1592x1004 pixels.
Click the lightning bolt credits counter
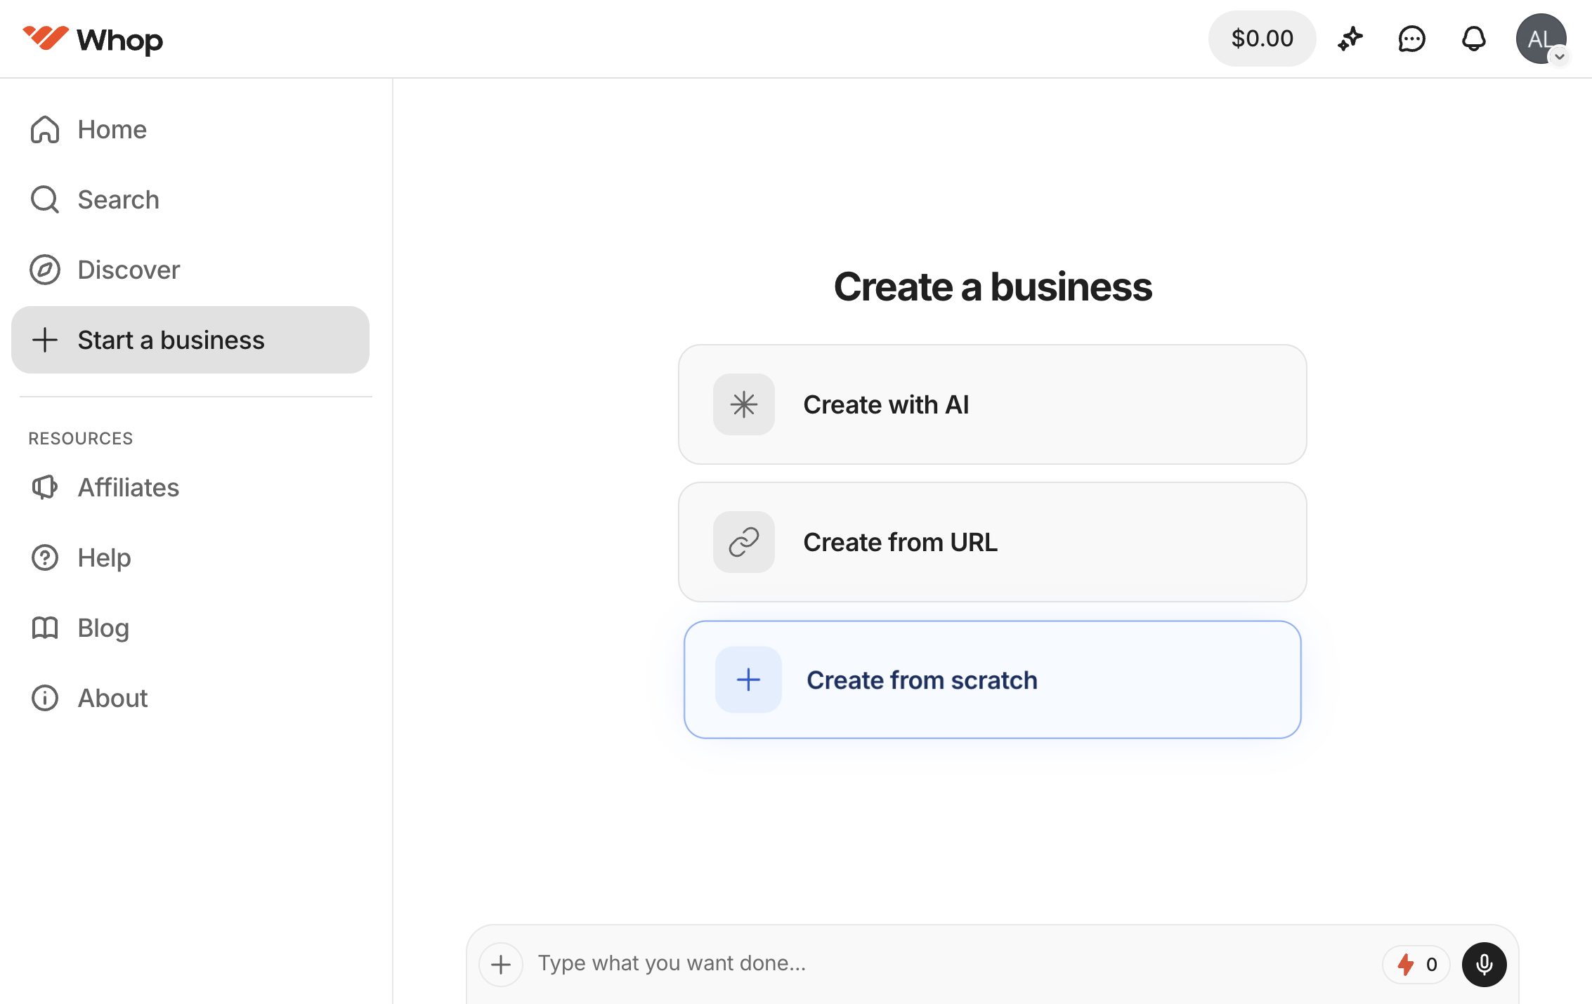pos(1416,965)
